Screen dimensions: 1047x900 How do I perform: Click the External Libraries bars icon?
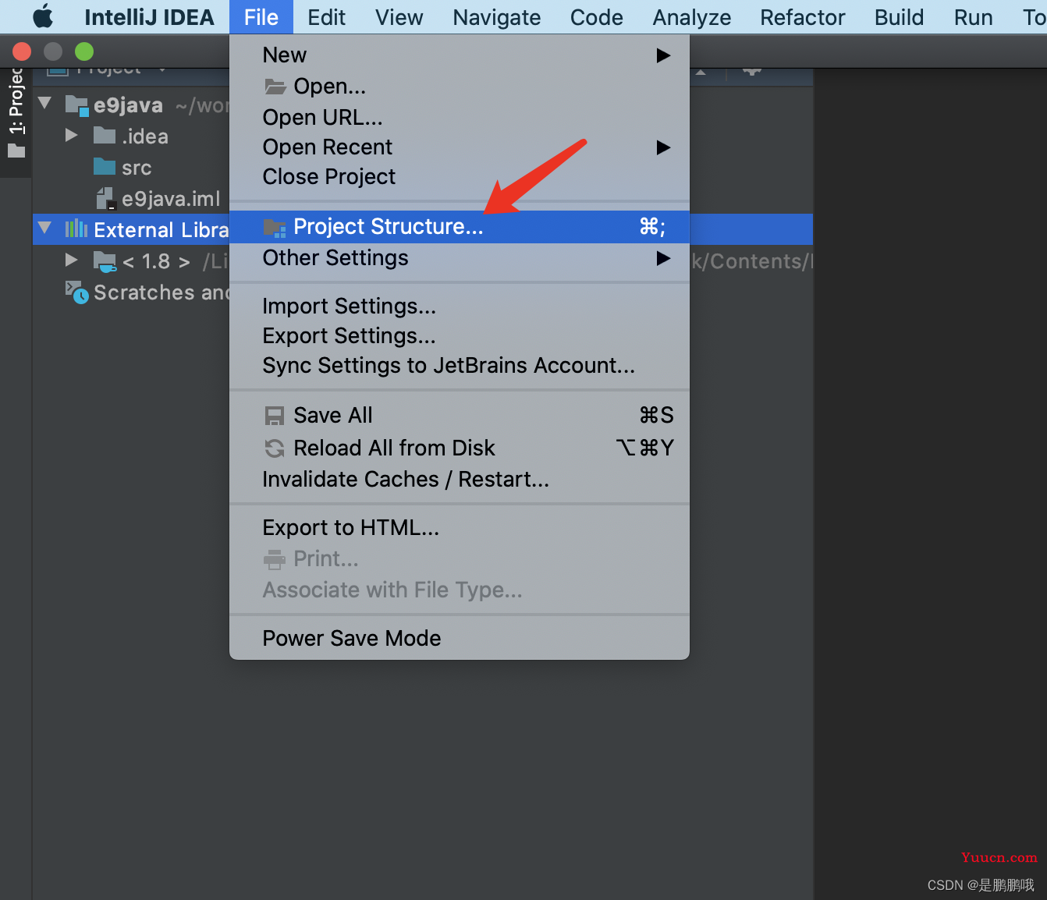click(76, 229)
